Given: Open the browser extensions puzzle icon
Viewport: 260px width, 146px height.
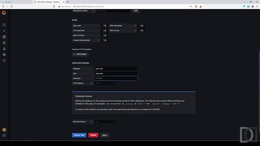Looking at the screenshot, I should point(253,6).
